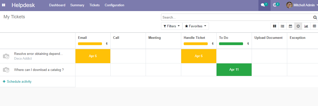
Task: Open the apps grid menu icon
Action: [x=4, y=5]
